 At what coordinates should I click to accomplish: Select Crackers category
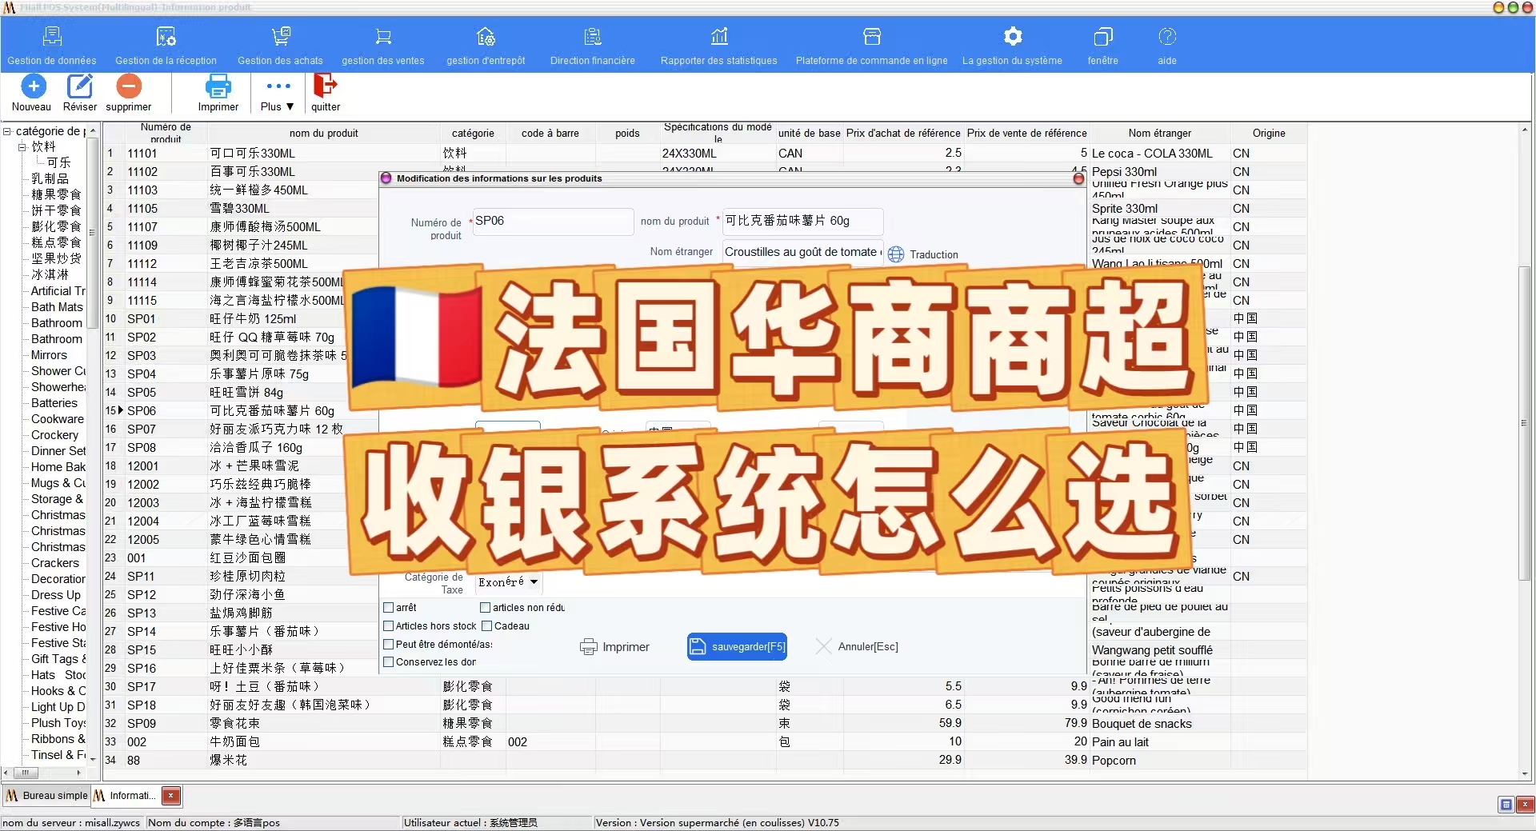pyautogui.click(x=54, y=563)
